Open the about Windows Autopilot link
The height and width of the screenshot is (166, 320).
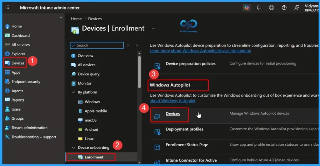coord(172,101)
